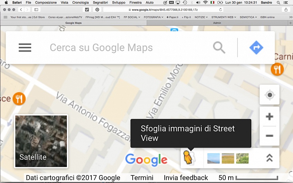Open Wi-Fi status menu
This screenshot has height=183, width=293.
(x=205, y=3)
